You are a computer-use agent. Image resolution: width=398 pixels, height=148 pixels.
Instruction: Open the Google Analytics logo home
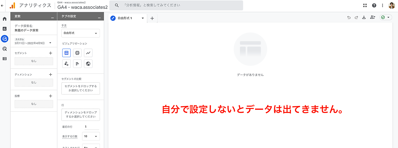(12, 5)
